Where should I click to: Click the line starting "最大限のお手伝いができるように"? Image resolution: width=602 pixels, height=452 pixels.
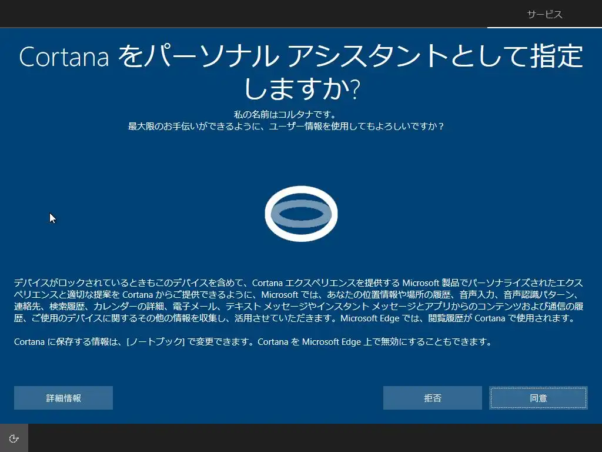pyautogui.click(x=286, y=126)
